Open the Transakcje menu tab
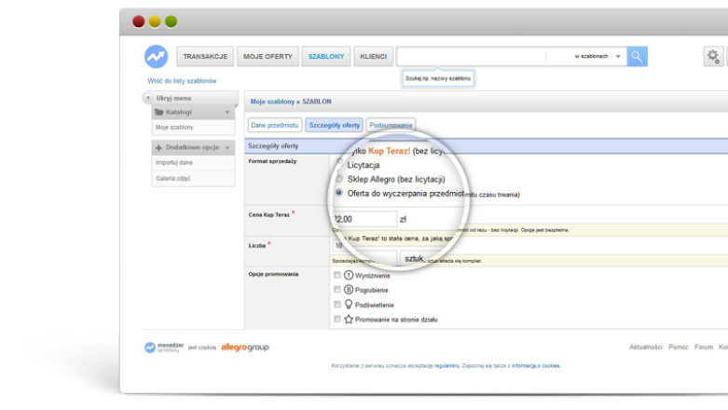Image resolution: width=728 pixels, height=410 pixels. click(204, 57)
